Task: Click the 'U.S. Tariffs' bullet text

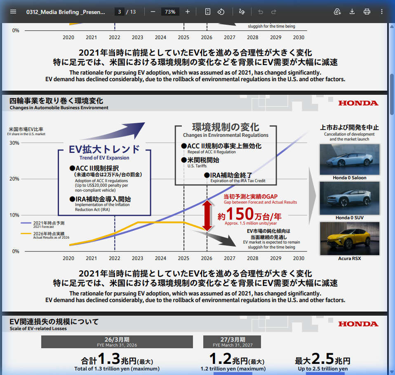Action: coord(197,166)
